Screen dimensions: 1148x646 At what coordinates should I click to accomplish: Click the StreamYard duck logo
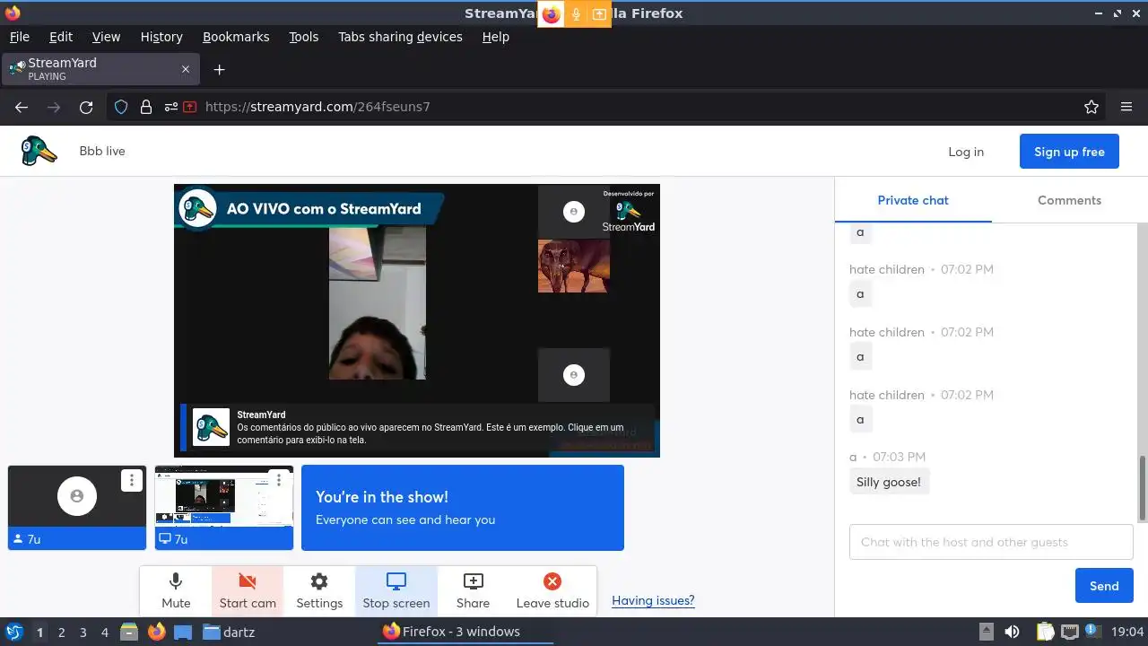tap(39, 151)
